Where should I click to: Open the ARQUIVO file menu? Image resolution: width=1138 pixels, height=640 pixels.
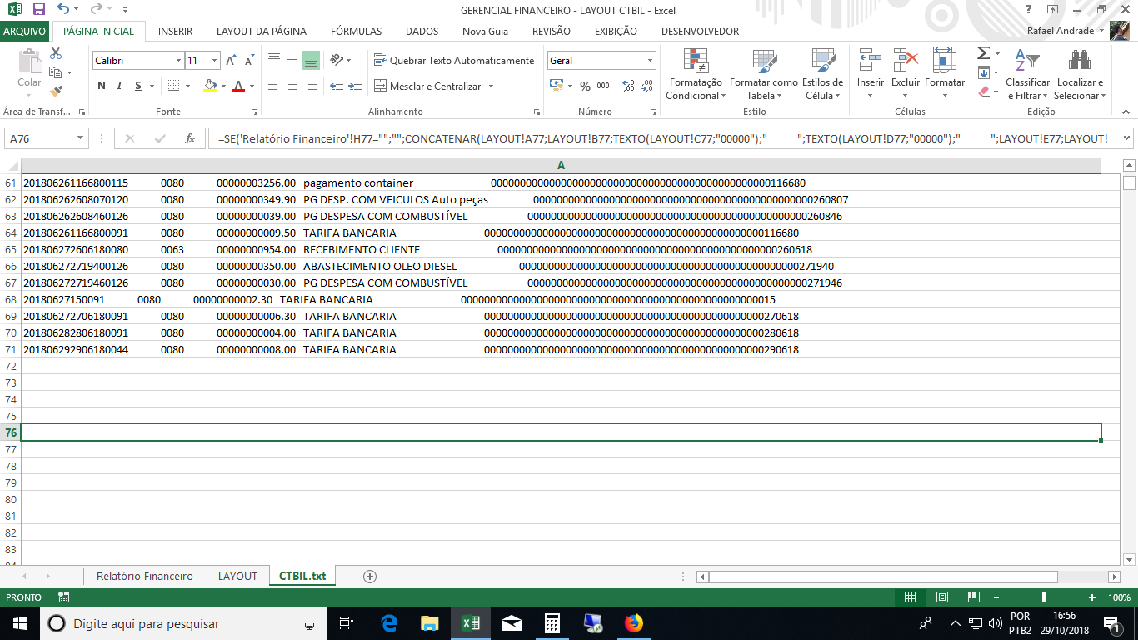pos(25,32)
